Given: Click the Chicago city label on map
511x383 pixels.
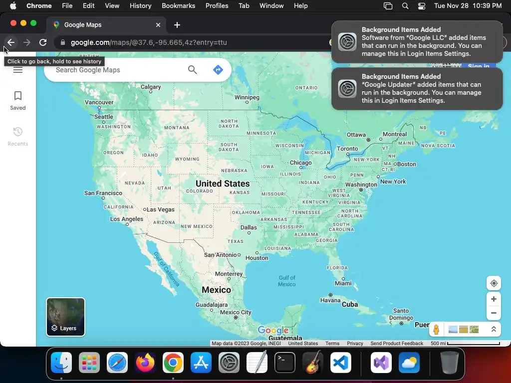Looking at the screenshot, I should (300, 163).
